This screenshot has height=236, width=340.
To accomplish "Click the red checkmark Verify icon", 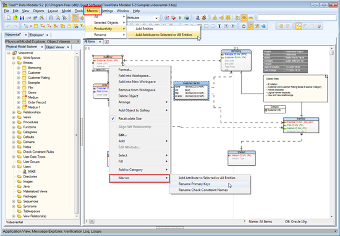I will coord(174,18).
